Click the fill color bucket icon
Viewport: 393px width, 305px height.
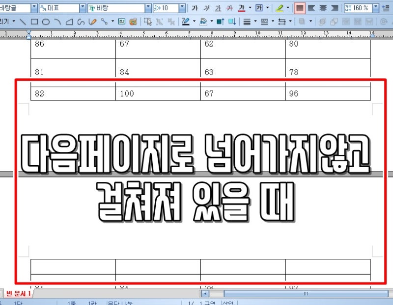(203, 22)
